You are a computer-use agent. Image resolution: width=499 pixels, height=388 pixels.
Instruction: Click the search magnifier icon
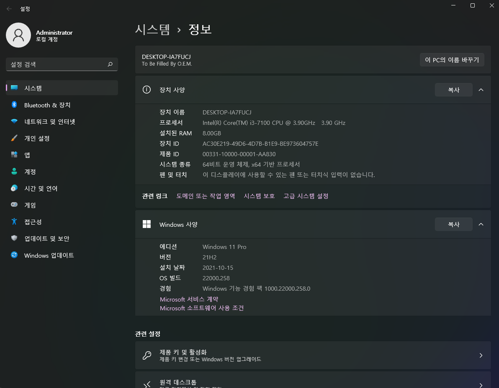point(110,64)
